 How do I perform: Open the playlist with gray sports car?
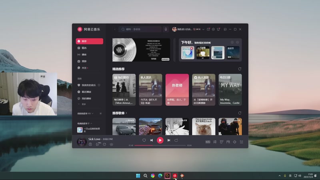[124, 126]
